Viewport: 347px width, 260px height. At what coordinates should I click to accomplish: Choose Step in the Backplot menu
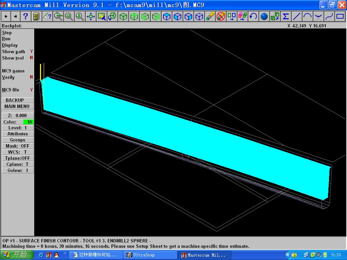[7, 33]
